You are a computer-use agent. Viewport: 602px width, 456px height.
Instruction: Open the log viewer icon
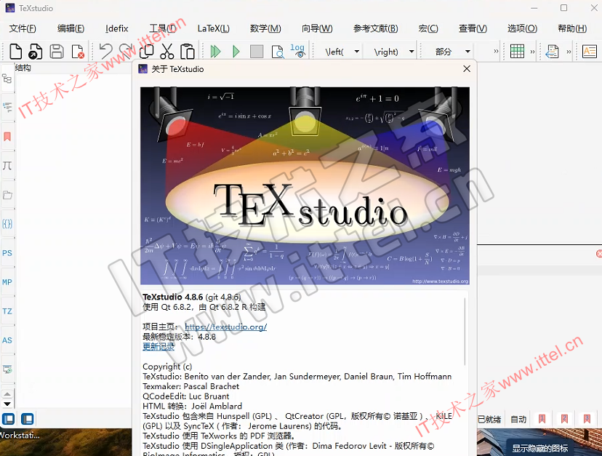(x=297, y=51)
